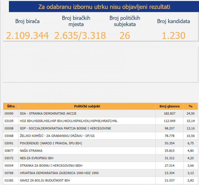This screenshot has width=199, height=185.
Task: Click the Broj glasova column header
Action: click(x=169, y=106)
